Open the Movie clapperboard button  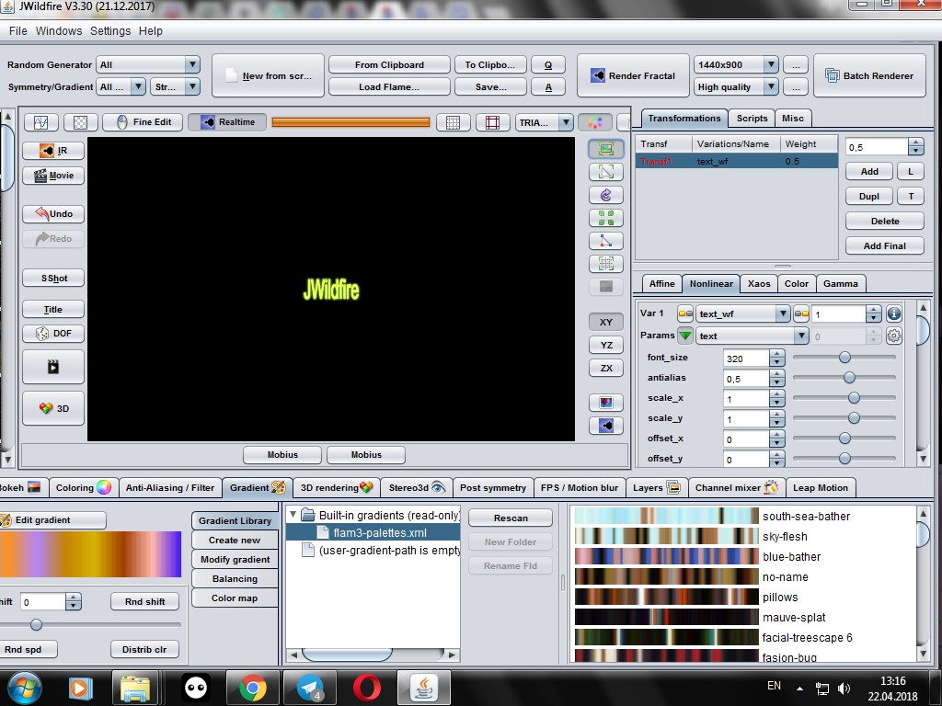pyautogui.click(x=52, y=176)
